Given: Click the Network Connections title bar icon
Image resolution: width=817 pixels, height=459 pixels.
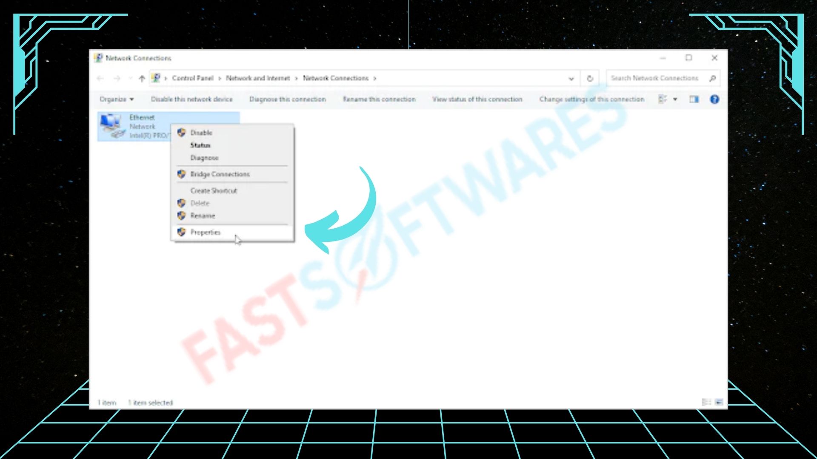Looking at the screenshot, I should pos(99,58).
